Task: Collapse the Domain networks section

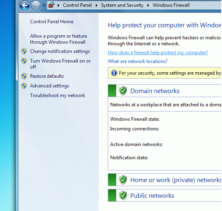Action: (x=155, y=91)
